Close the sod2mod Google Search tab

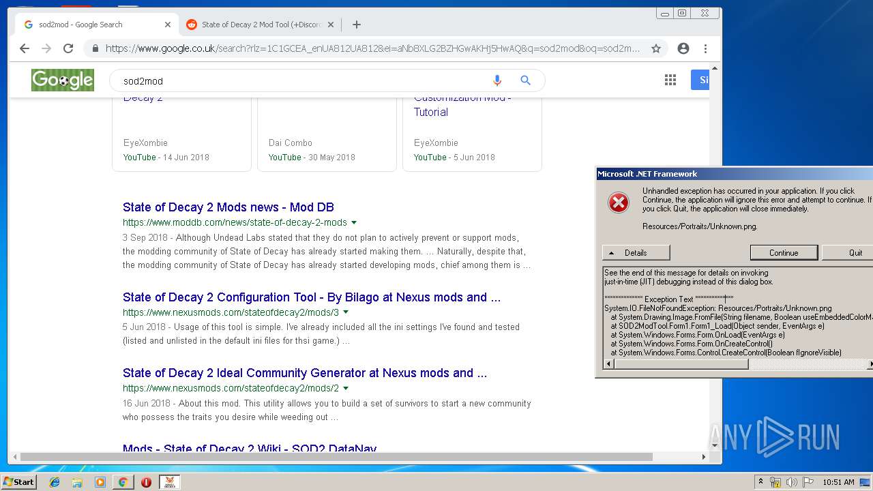click(x=168, y=25)
